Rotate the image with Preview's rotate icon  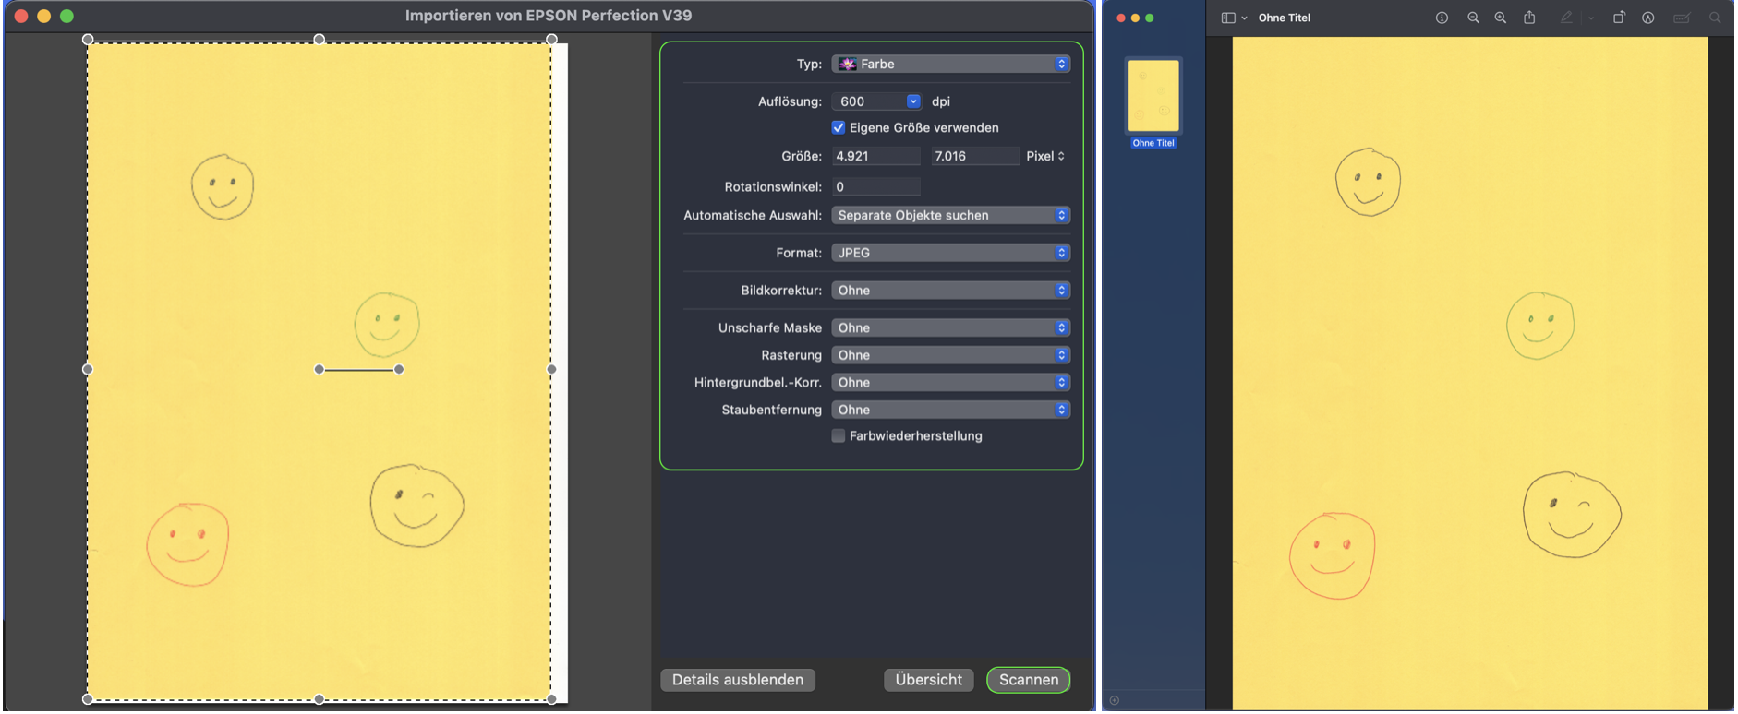coord(1619,18)
